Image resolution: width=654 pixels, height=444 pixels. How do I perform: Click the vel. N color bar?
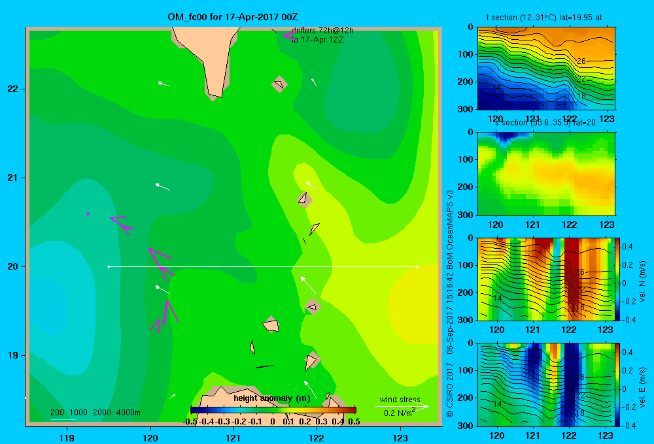pos(618,279)
